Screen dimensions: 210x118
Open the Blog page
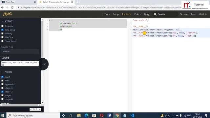(146, 14)
